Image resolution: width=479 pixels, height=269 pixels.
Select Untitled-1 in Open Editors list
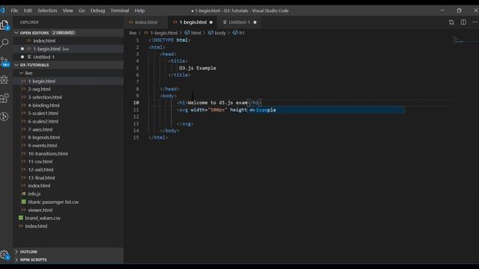pyautogui.click(x=43, y=57)
